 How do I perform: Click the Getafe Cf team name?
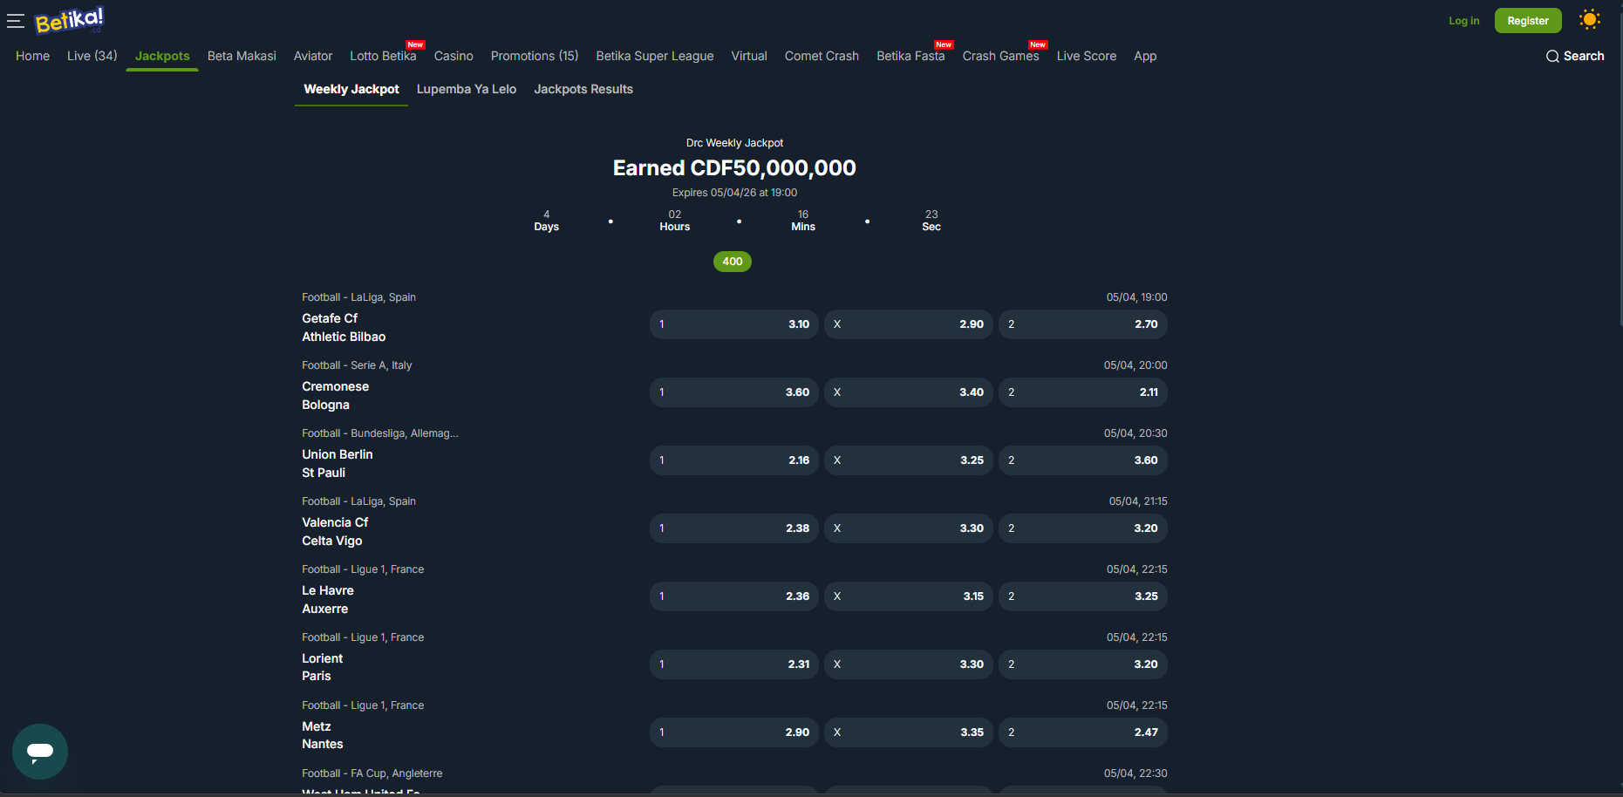[330, 318]
